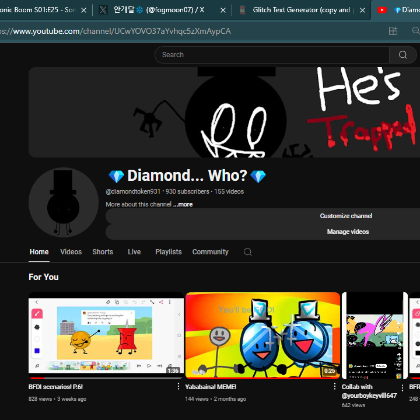Close the Glitch Text Generator tab
The height and width of the screenshot is (420, 420).
pyautogui.click(x=362, y=10)
